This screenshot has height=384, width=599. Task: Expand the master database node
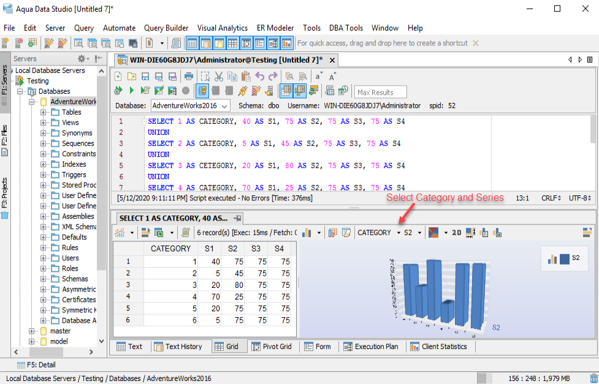[x=32, y=331]
